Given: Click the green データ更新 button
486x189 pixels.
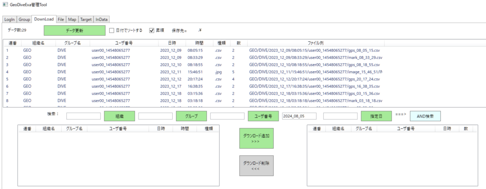Looking at the screenshot, I should pyautogui.click(x=75, y=30).
